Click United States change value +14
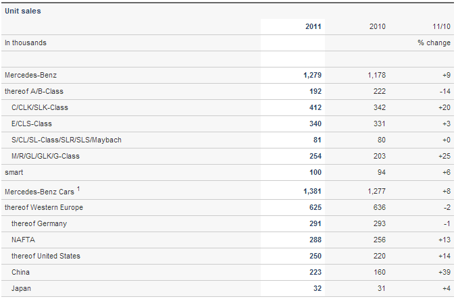Image resolution: width=456 pixels, height=299 pixels. click(x=445, y=256)
